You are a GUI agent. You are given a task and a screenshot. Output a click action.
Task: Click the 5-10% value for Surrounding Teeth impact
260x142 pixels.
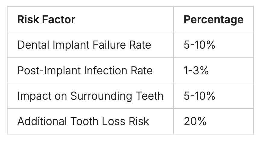coord(199,96)
